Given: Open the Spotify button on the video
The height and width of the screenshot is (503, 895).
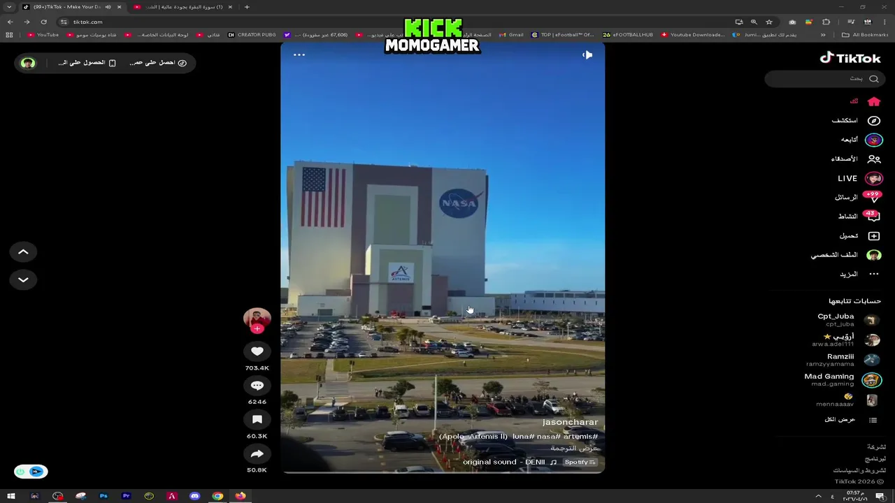Looking at the screenshot, I should pyautogui.click(x=580, y=462).
